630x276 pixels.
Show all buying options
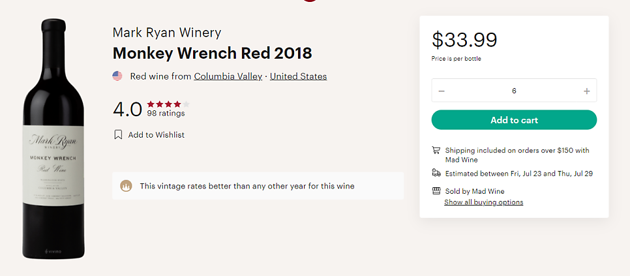pos(484,202)
